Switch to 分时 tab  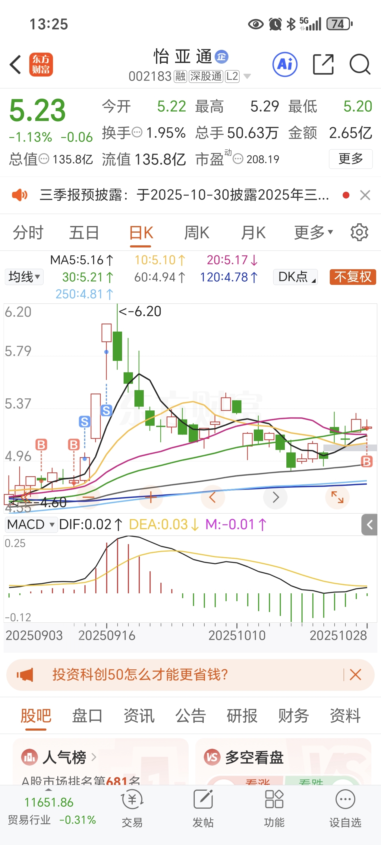tap(28, 233)
